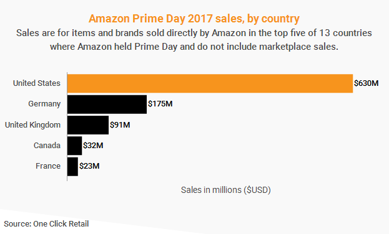Select the United Kingdom bar
Image resolution: width=389 pixels, height=234 pixels.
click(x=88, y=125)
